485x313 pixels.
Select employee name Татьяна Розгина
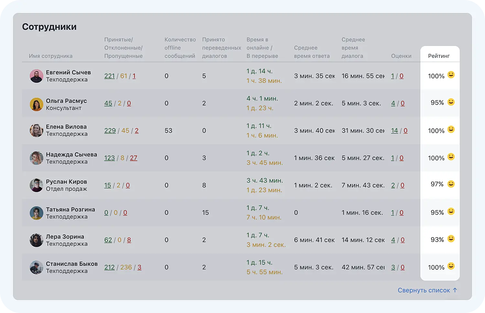point(70,210)
